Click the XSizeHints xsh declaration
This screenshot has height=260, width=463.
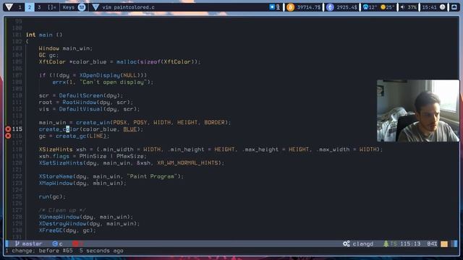coord(211,149)
